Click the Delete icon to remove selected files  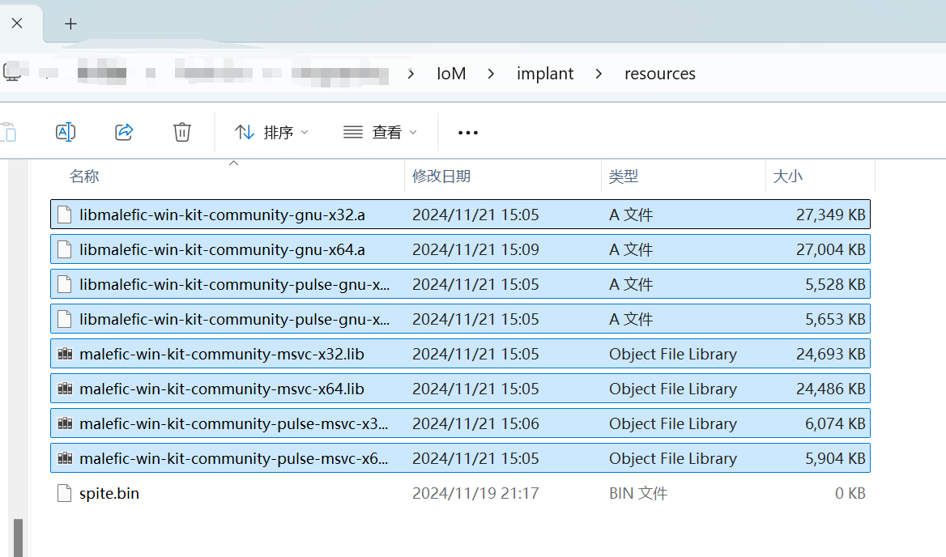[181, 131]
